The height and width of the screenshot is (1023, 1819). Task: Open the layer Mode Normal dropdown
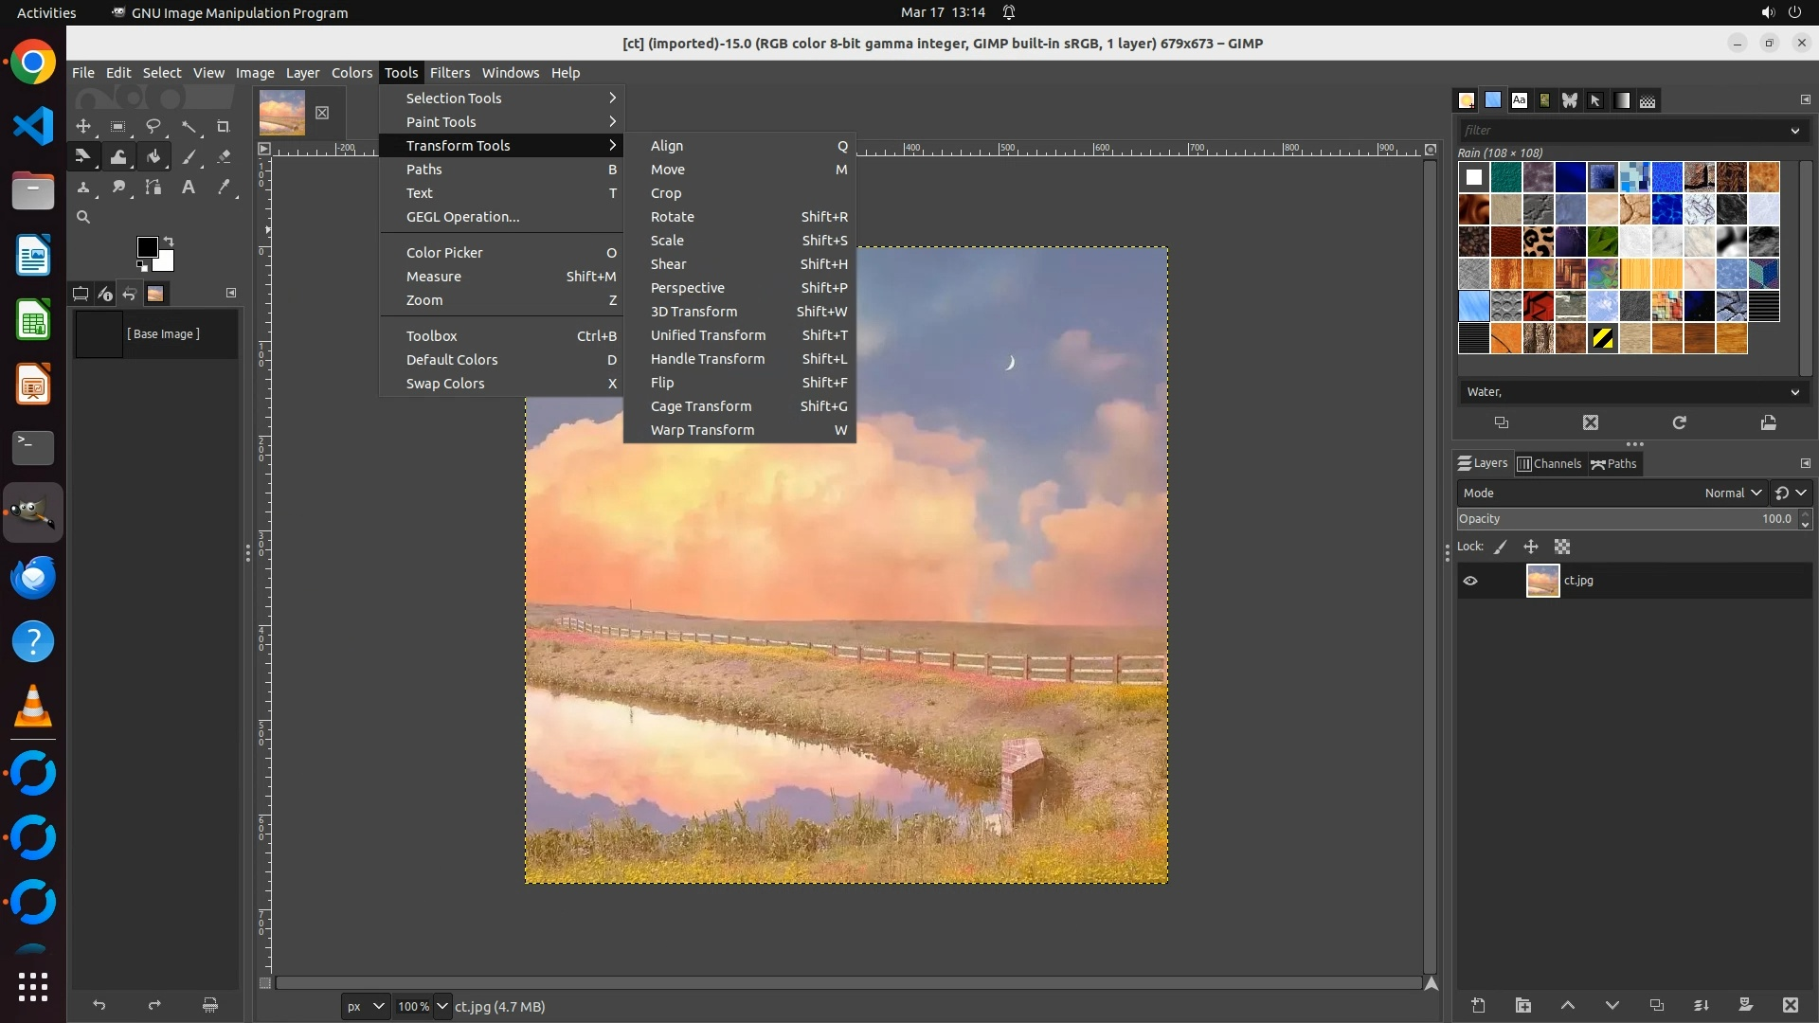(x=1732, y=493)
